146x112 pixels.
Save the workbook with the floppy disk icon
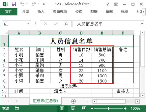(x=14, y=4)
